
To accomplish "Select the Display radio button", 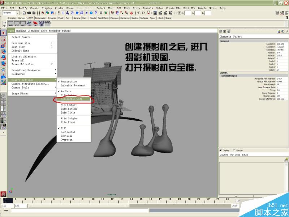I will coord(221,150).
